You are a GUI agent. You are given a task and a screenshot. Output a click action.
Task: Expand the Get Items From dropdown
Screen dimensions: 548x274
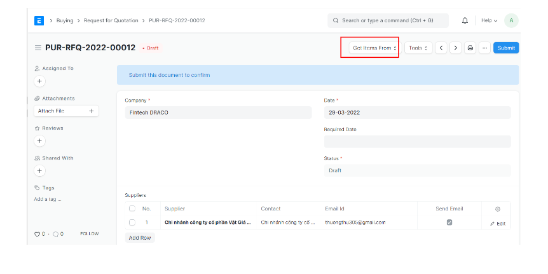[x=374, y=48]
